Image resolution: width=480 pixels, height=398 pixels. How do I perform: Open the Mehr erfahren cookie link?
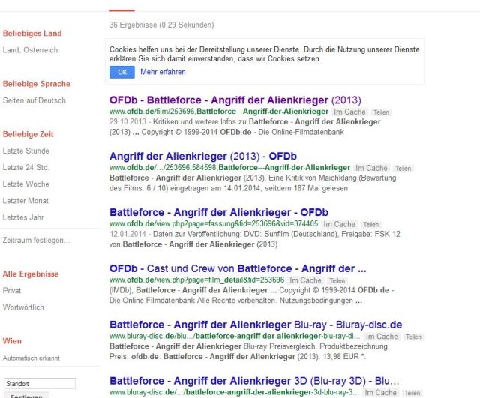(163, 72)
